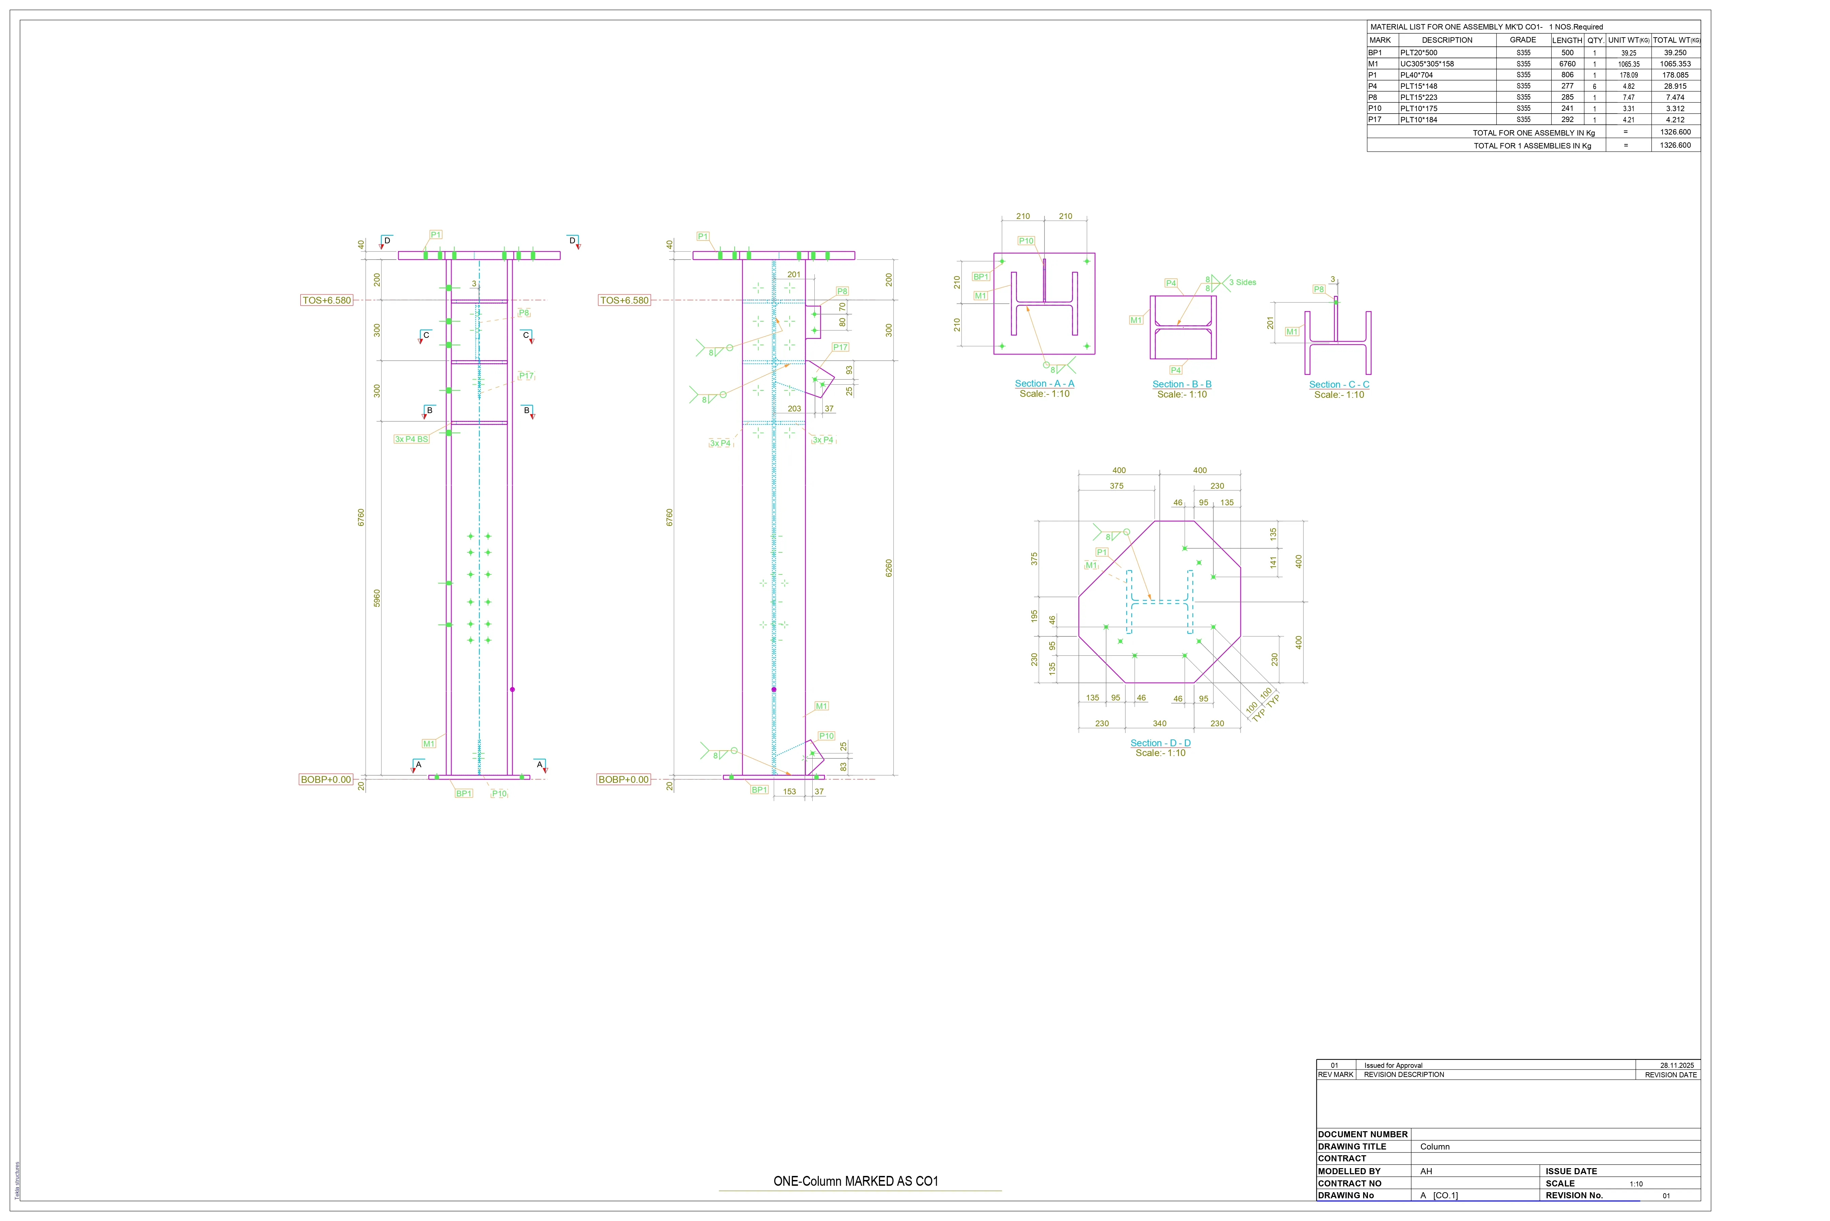Click total weight value 178.085

[1675, 76]
